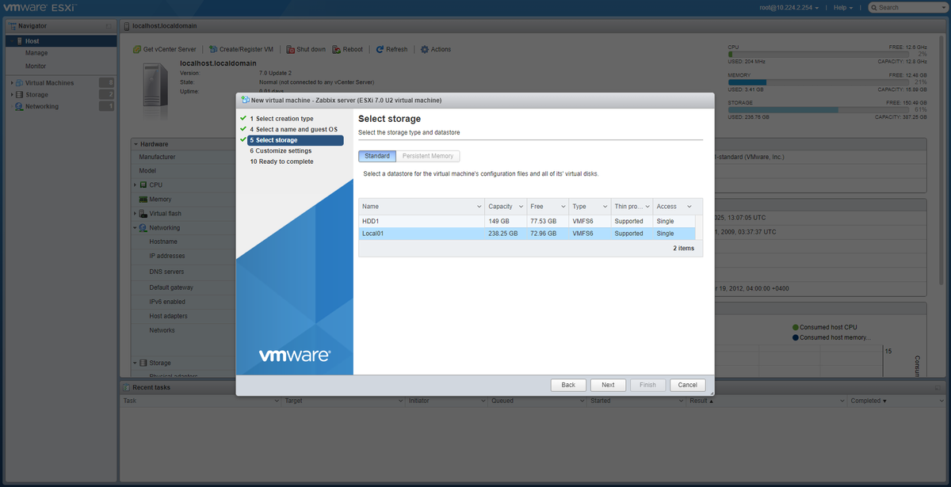This screenshot has width=951, height=487.
Task: Go to step 1 Select creation type
Action: tap(281, 119)
